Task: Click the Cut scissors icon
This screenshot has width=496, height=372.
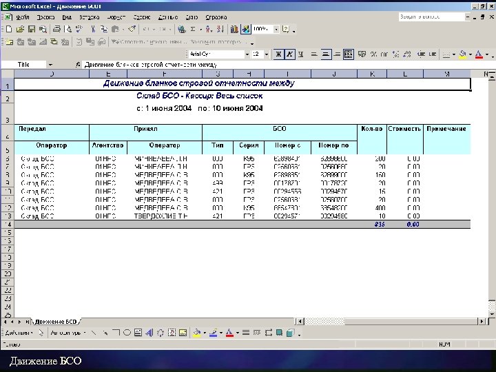Action: 92,30
